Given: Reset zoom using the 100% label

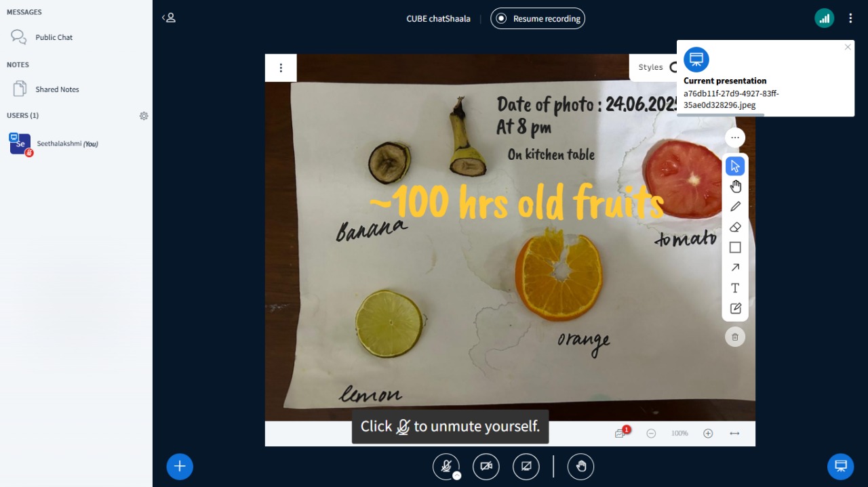Looking at the screenshot, I should 679,433.
